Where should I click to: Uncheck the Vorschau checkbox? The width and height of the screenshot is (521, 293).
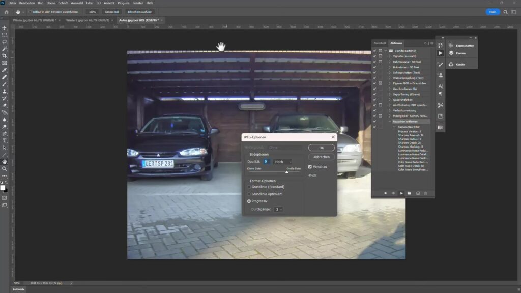pos(310,166)
